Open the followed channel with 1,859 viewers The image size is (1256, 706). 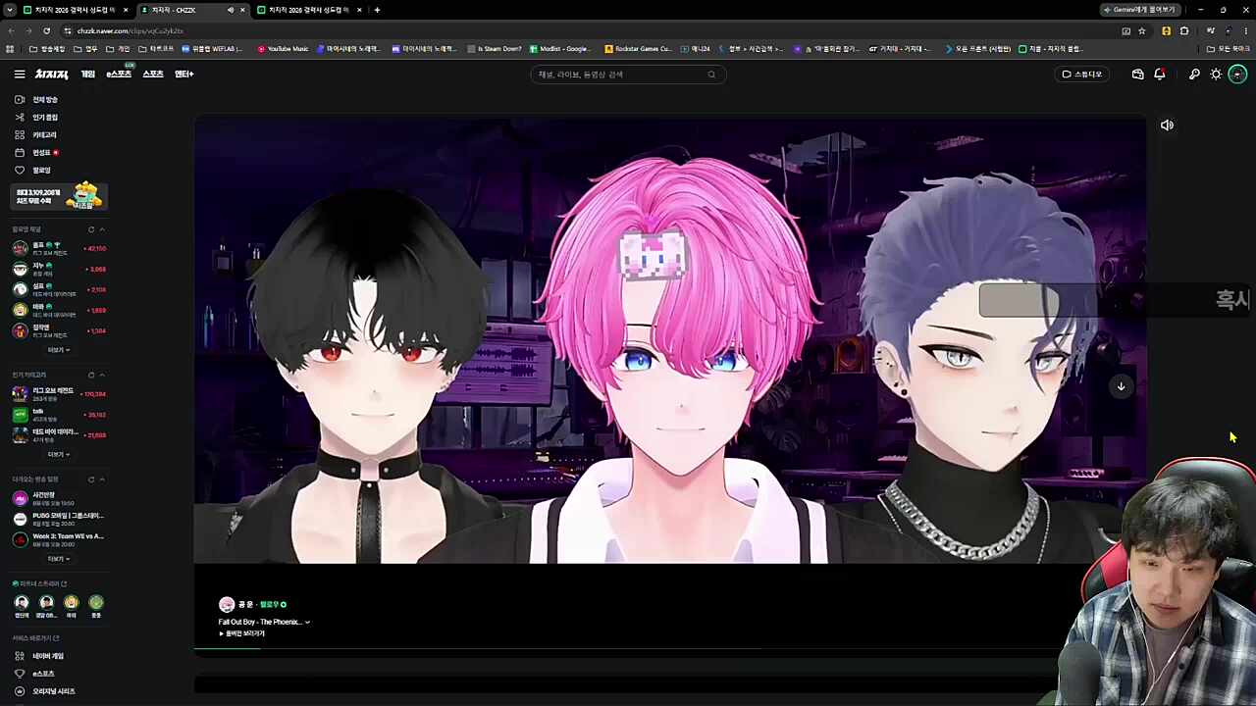pos(59,310)
